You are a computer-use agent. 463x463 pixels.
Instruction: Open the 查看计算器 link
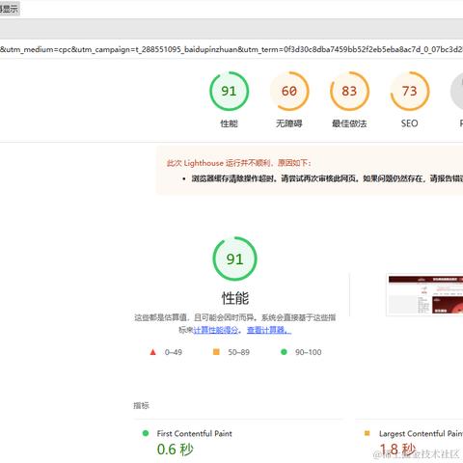coord(269,330)
